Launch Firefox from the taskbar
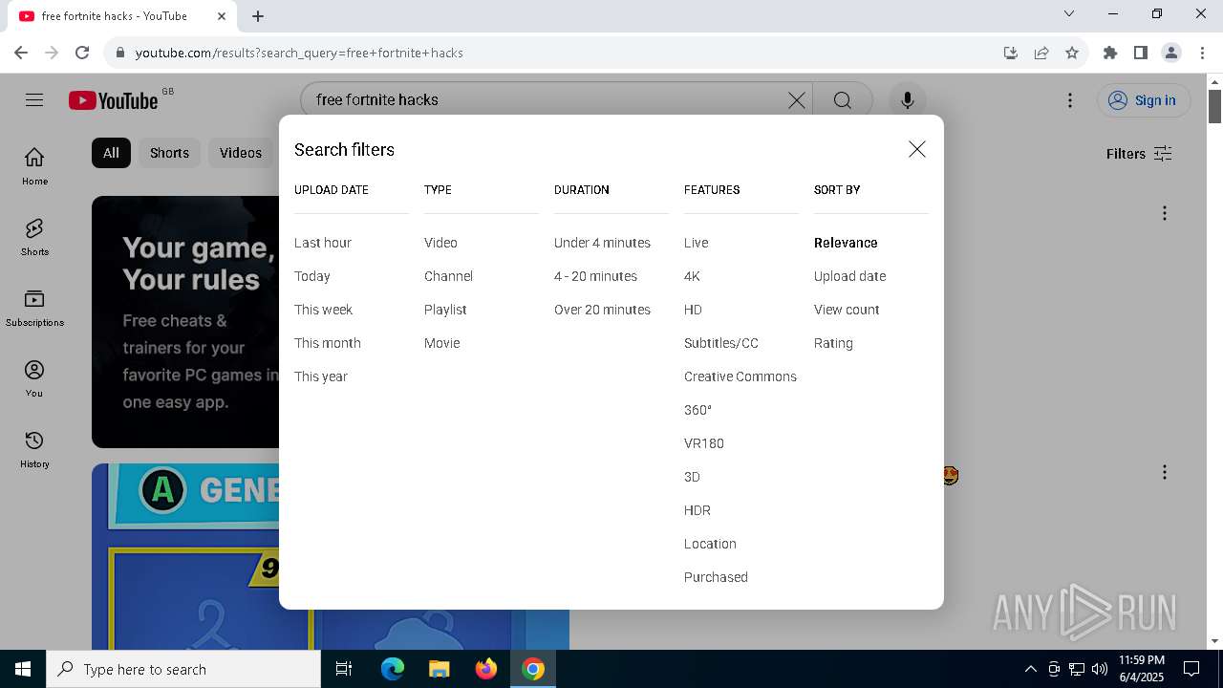The image size is (1223, 688). (486, 669)
